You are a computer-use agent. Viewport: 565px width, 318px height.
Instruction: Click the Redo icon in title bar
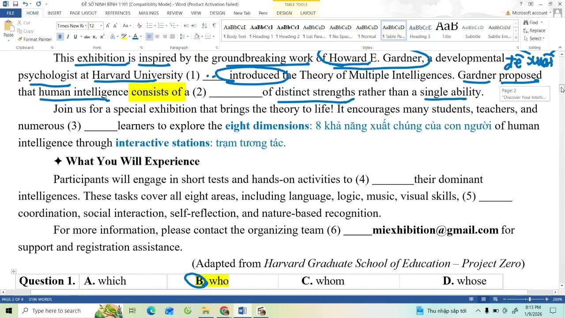38,4
